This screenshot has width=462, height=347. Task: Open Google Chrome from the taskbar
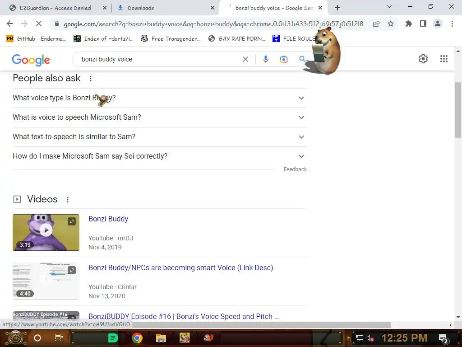137,338
